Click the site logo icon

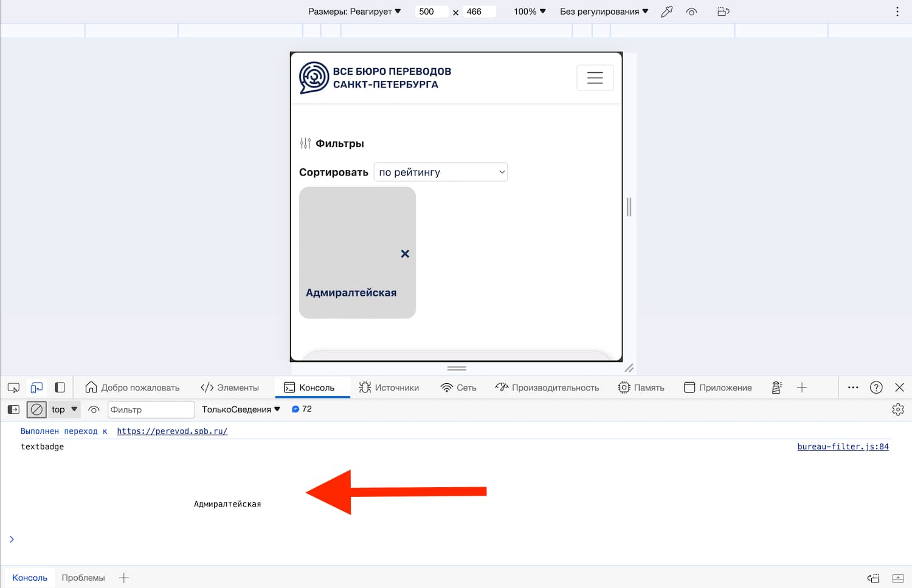314,78
